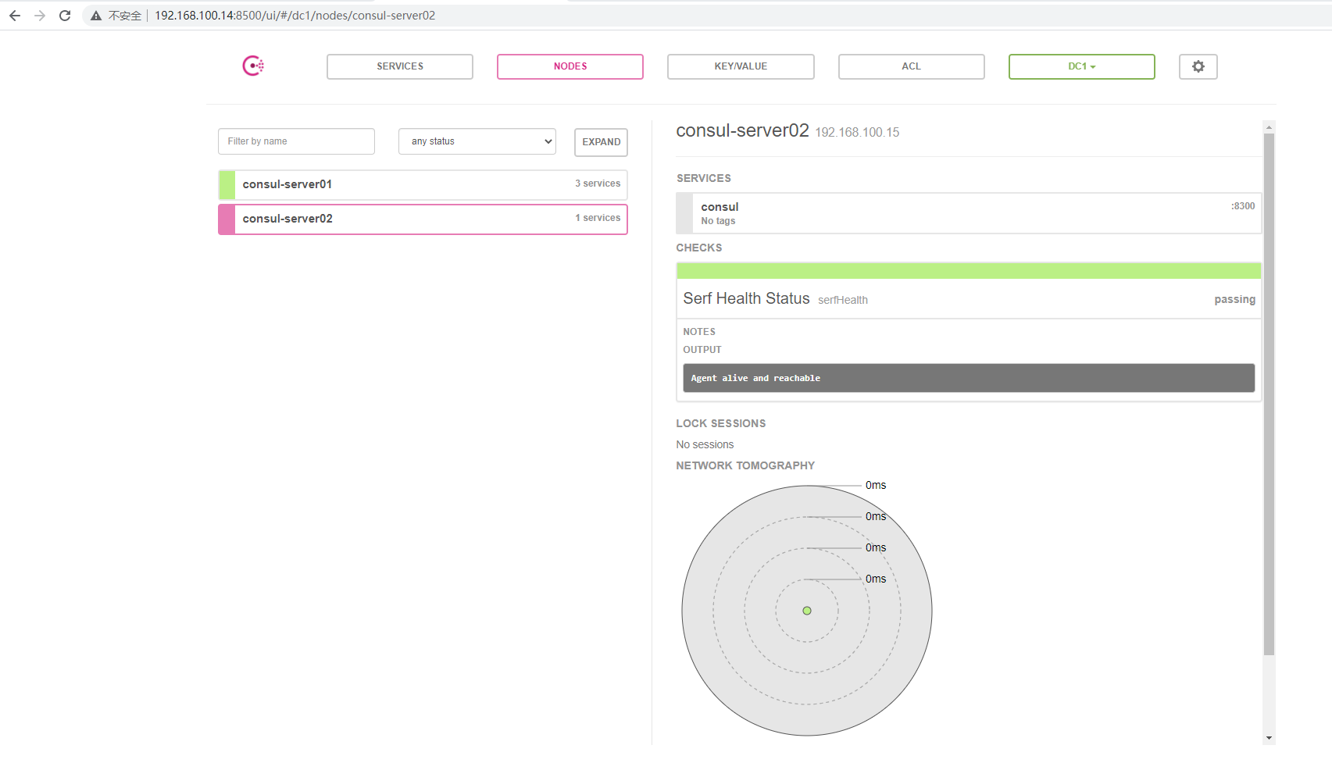The image size is (1332, 770).
Task: Click consul-server01 green status swatch
Action: tap(227, 185)
